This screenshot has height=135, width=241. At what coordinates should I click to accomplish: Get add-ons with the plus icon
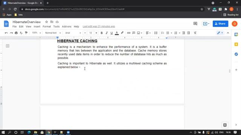236,70
